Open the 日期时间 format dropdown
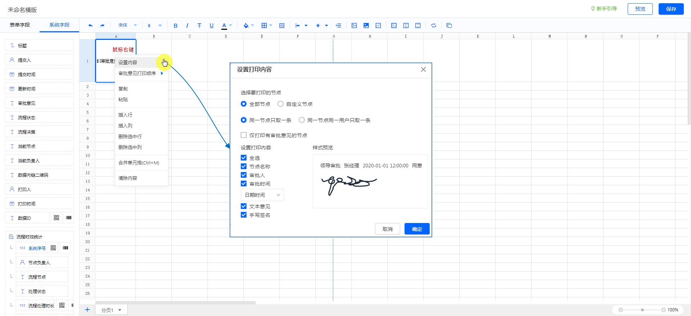 coord(262,195)
